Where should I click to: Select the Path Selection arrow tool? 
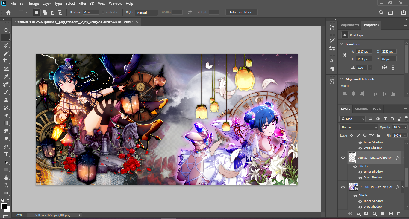coord(6,162)
